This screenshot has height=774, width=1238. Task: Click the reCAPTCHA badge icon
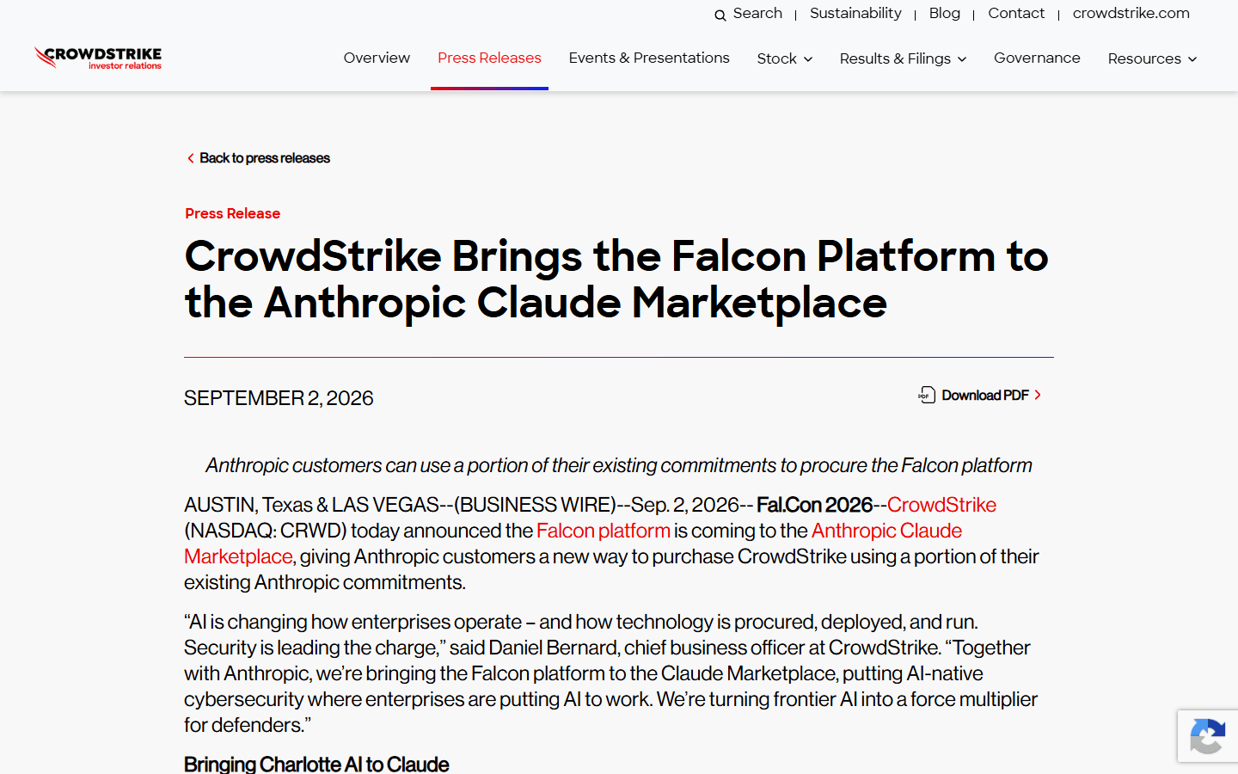[1208, 736]
